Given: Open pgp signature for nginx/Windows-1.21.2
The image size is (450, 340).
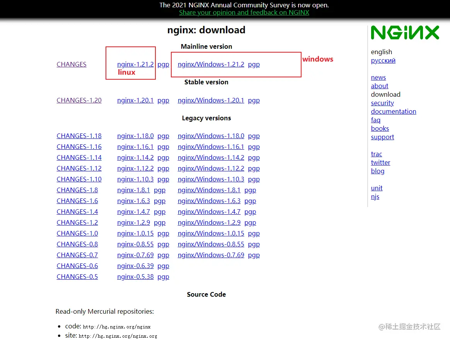Looking at the screenshot, I should pos(254,65).
